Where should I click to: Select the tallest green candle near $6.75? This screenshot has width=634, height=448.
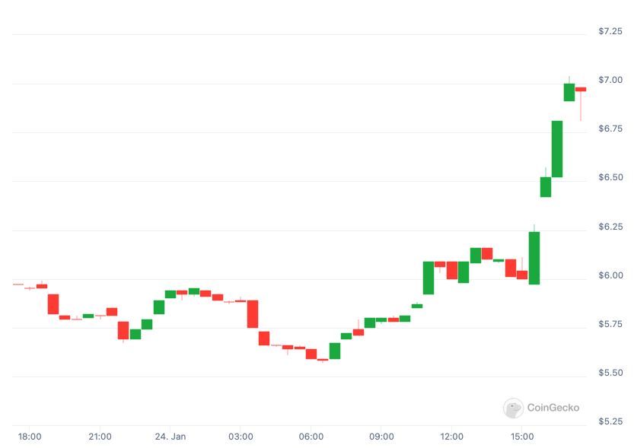point(557,149)
